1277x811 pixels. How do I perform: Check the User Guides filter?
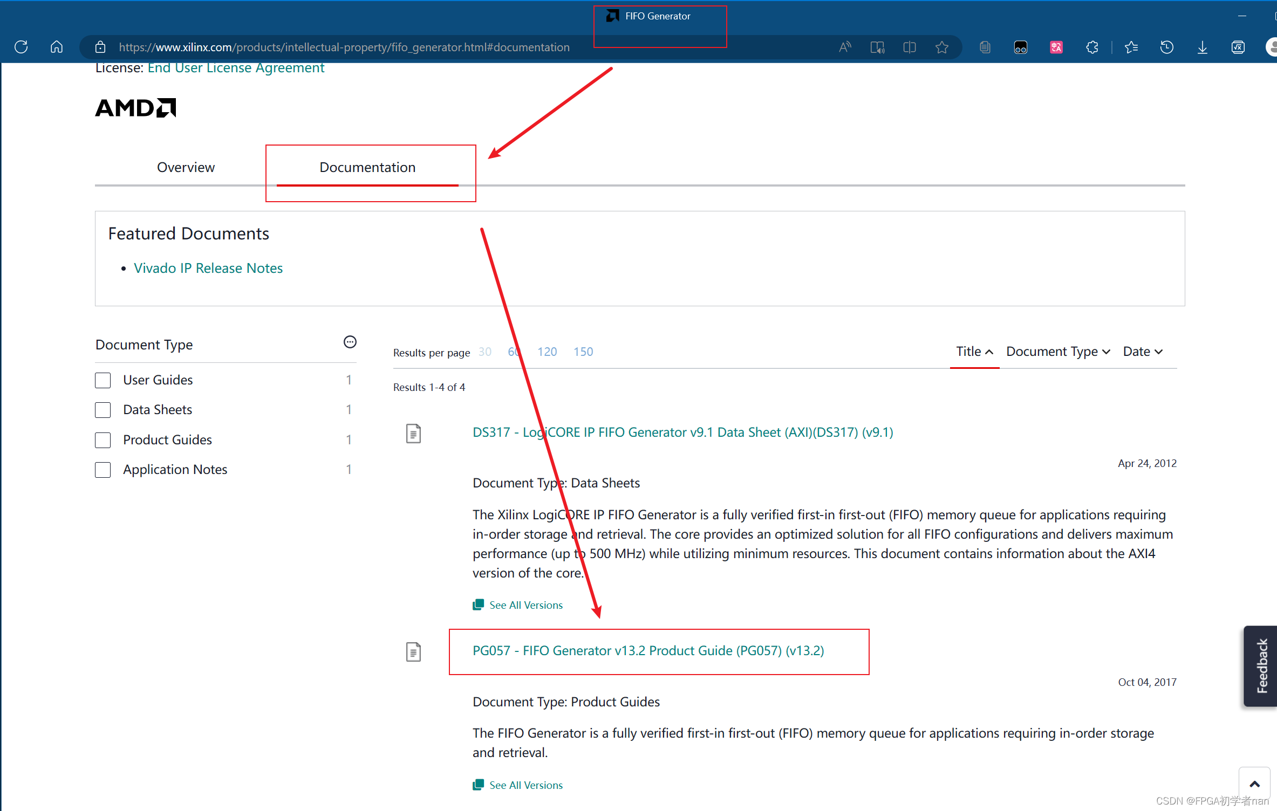click(103, 380)
